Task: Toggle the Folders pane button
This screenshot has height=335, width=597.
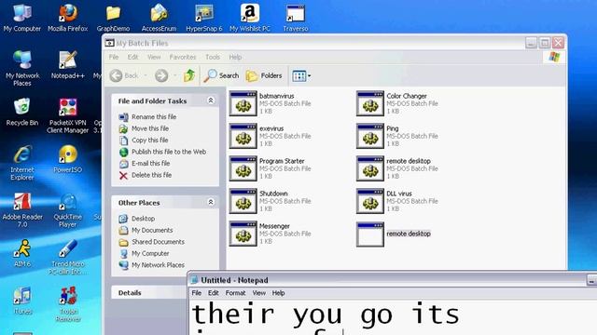Action: 264,75
